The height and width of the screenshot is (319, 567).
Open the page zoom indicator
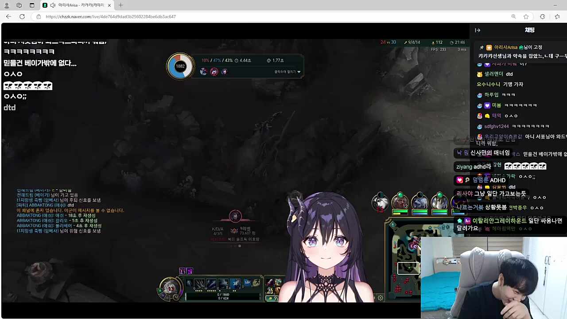point(514,16)
